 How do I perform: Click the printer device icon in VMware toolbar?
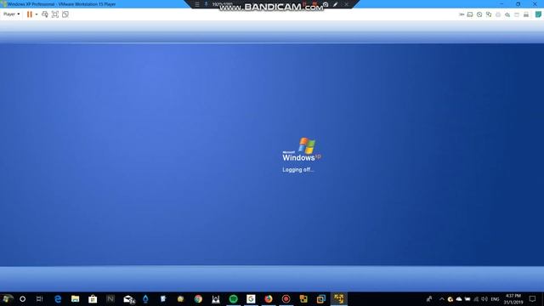[498, 14]
